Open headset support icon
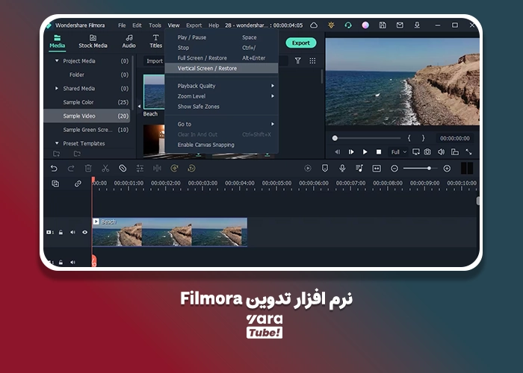Screen dimensions: 523x373 click(x=348, y=25)
